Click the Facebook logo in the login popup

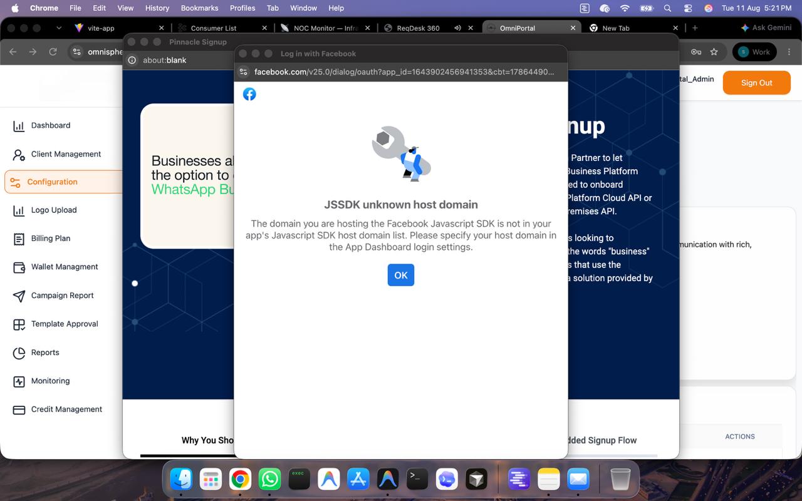coord(249,94)
